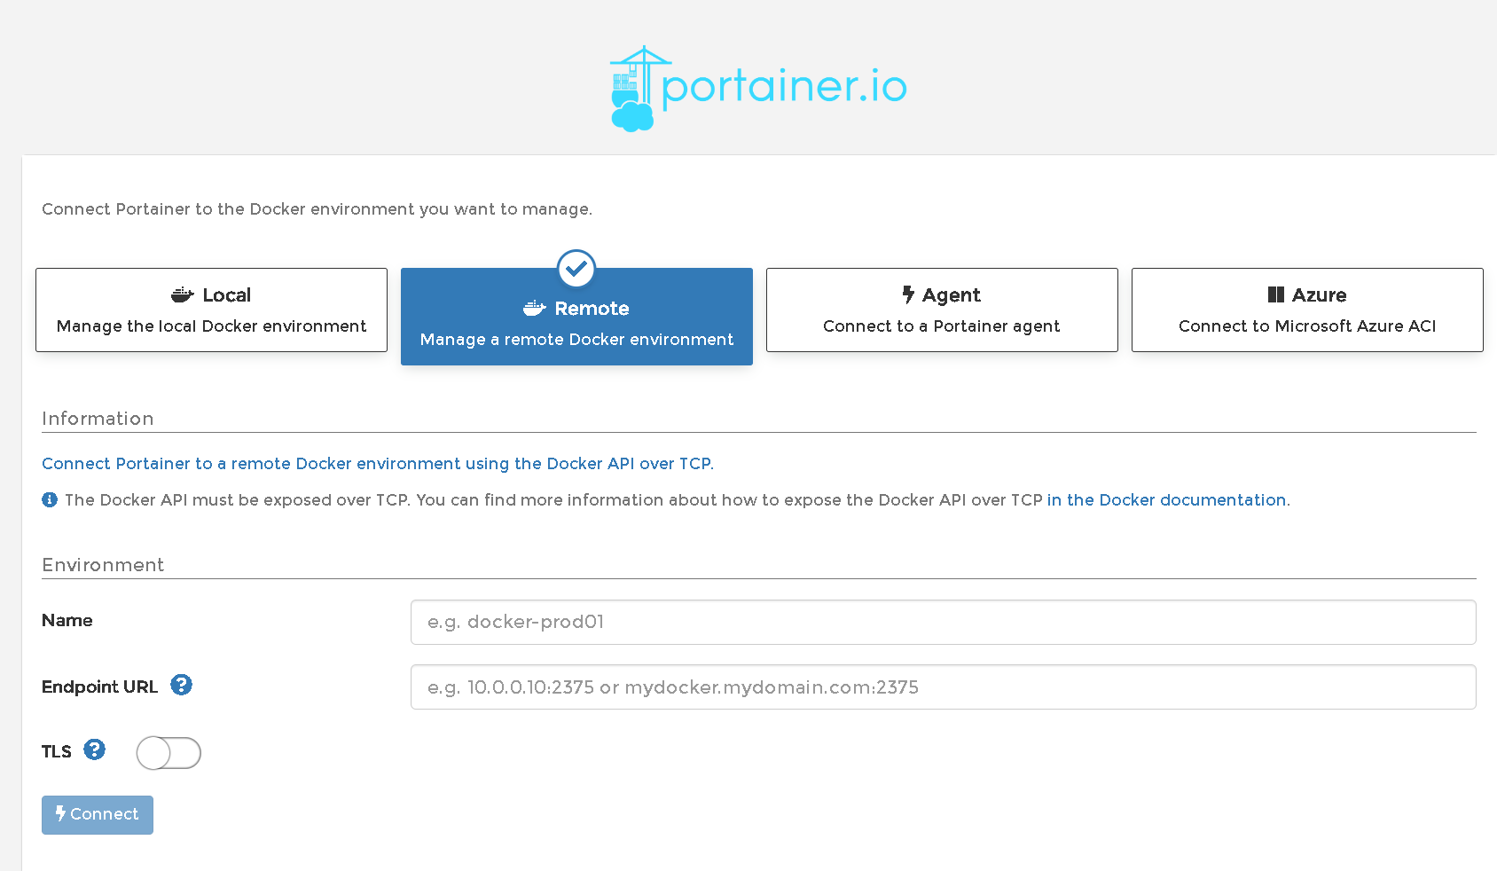Click the Endpoint URL label text
This screenshot has height=871, width=1497.
99,687
